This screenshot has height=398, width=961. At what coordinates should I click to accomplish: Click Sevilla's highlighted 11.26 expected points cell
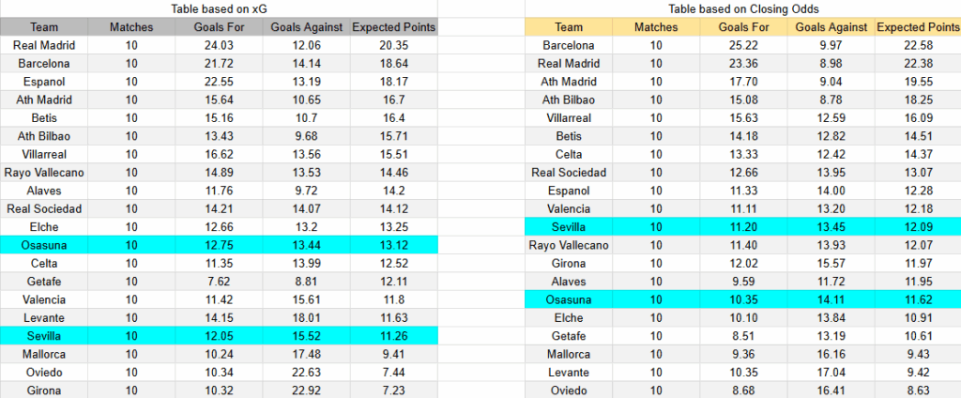pyautogui.click(x=393, y=335)
